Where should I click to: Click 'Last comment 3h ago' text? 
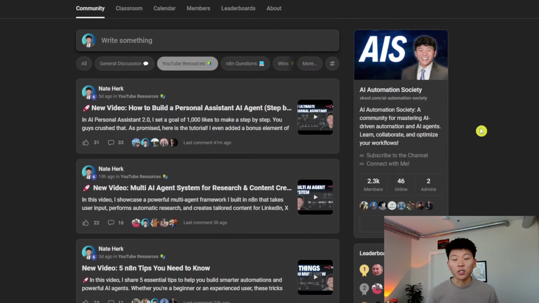205,223
